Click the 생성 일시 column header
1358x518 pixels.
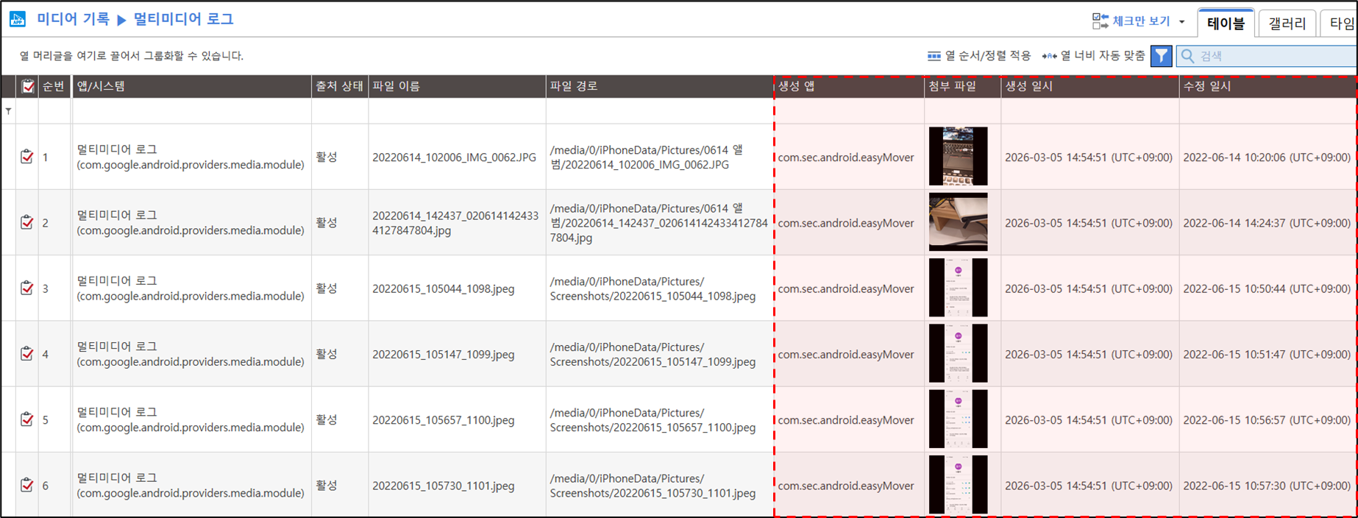[1089, 86]
